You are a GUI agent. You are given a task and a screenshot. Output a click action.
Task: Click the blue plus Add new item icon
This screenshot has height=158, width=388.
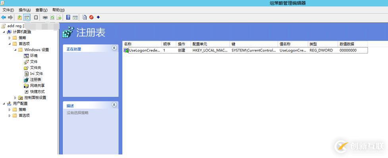pos(98,17)
